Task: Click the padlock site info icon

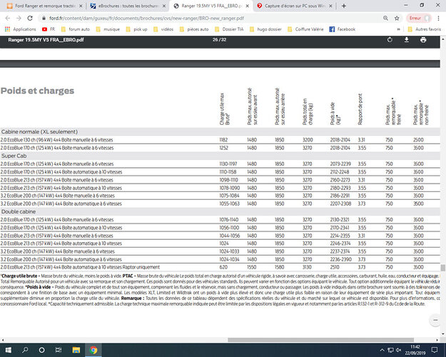Action: [x=44, y=19]
